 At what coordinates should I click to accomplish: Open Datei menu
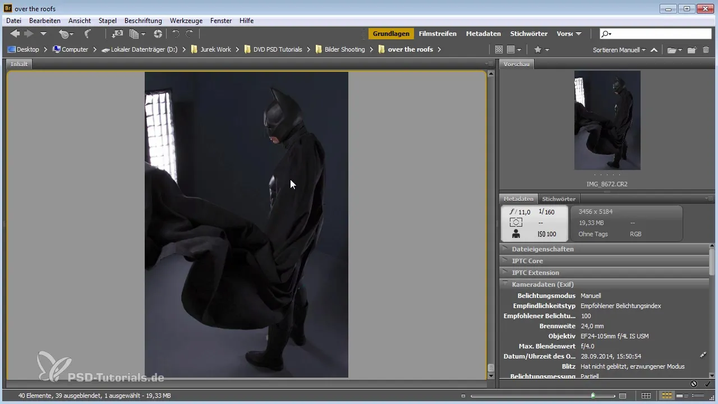(x=13, y=20)
